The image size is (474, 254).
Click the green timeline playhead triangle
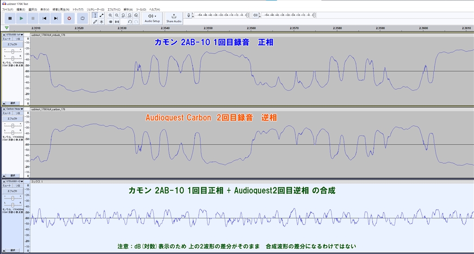6,28
